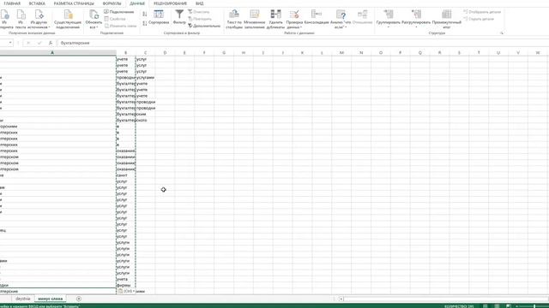Confirm formula entry checkmark icon
The image size is (549, 308).
pos(39,43)
